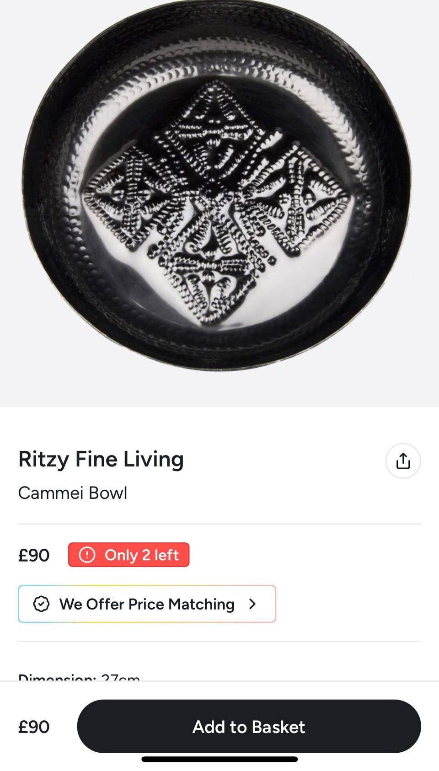Tap the £90 price in the bottom bar

click(34, 727)
